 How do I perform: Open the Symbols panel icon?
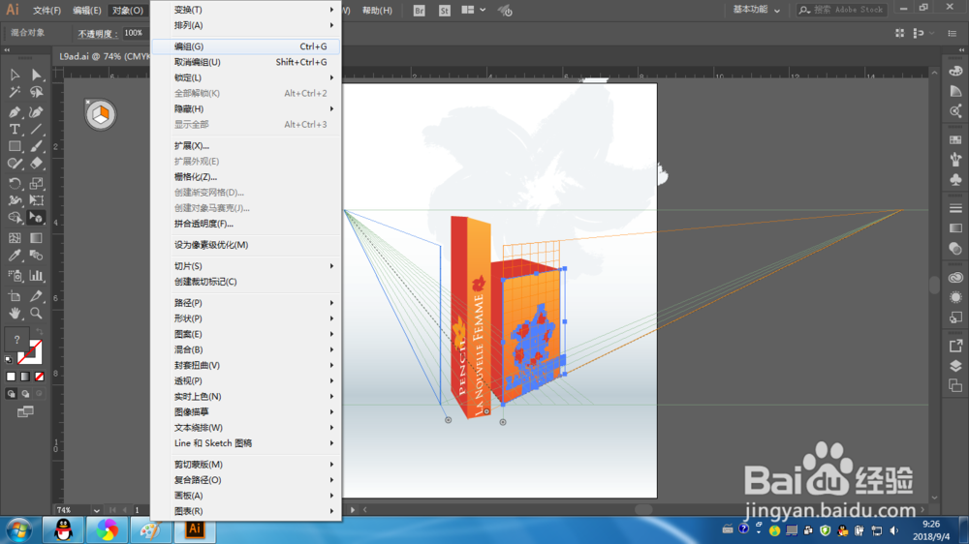click(955, 179)
